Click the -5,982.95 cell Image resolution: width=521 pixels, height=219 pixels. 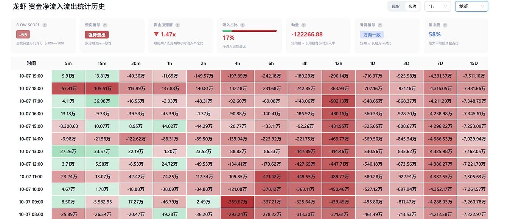point(102,202)
